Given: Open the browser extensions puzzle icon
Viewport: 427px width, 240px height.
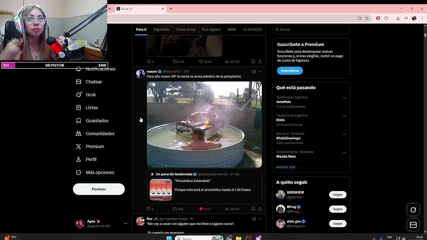Looking at the screenshot, I should coord(386,18).
